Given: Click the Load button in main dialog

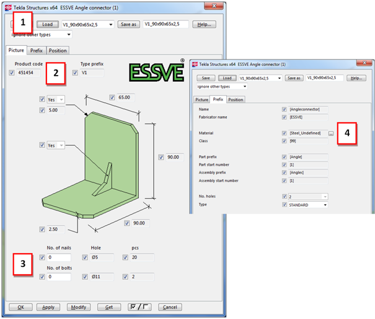Looking at the screenshot, I should [48, 24].
